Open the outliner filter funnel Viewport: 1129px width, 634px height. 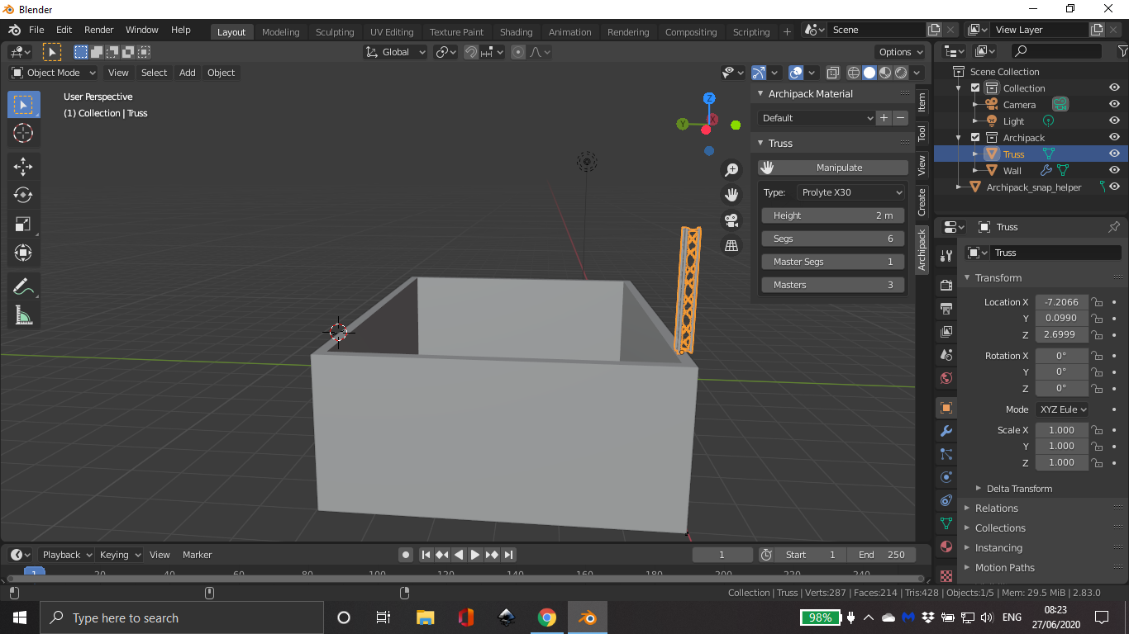tap(1122, 51)
